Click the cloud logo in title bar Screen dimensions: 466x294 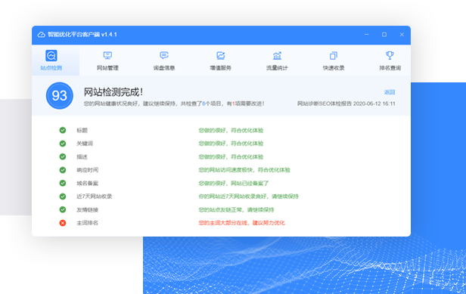pyautogui.click(x=42, y=35)
